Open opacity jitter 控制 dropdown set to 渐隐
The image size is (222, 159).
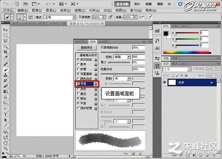coord(122,57)
